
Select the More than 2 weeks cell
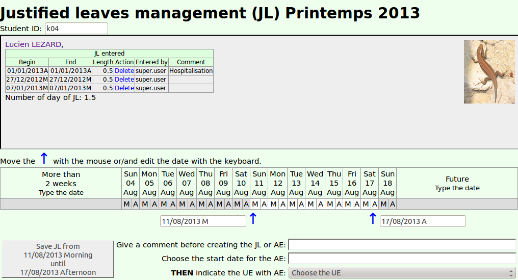[x=61, y=183]
